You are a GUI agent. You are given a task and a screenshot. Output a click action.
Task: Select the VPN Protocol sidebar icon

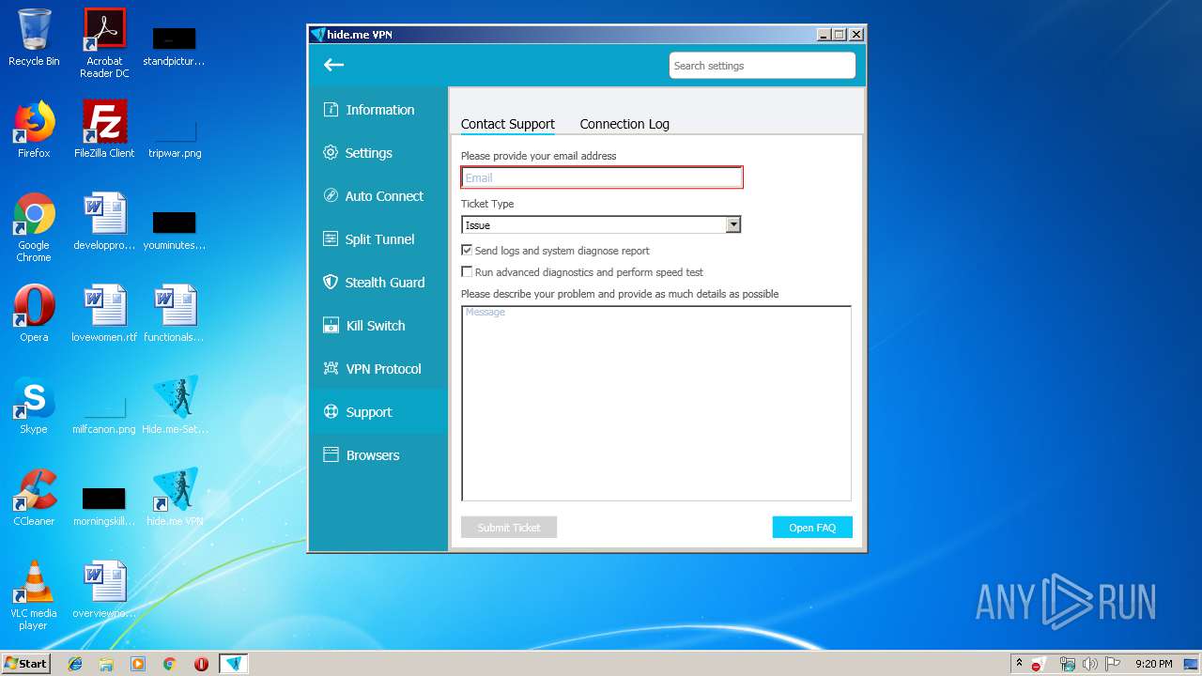(x=331, y=369)
